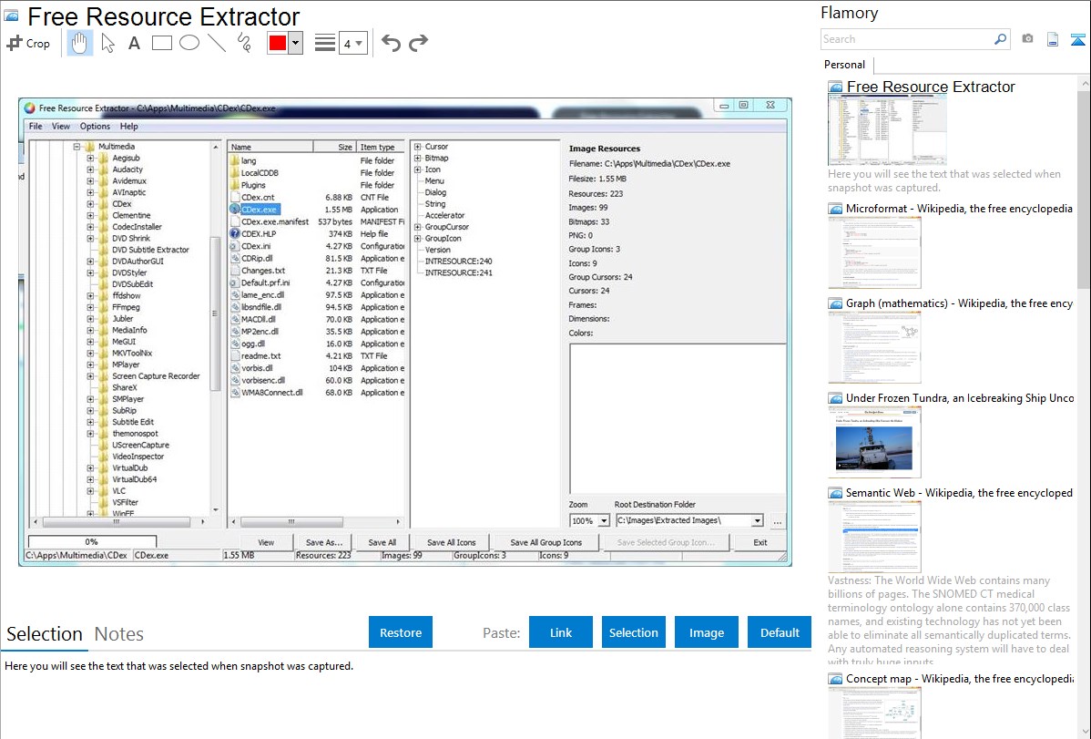This screenshot has height=739, width=1091.
Task: Select the ellipse drawing tool
Action: click(189, 43)
